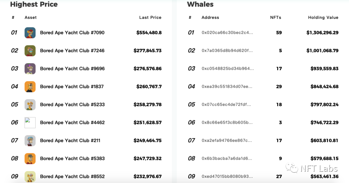The width and height of the screenshot is (349, 183).
Task: Select the Bored Ape #5233 avatar image
Action: [30, 105]
